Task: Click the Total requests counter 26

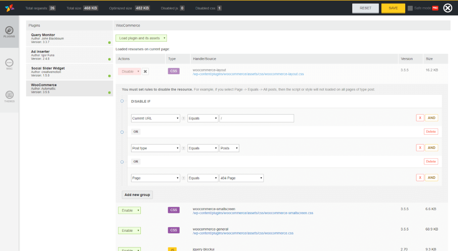Action: [x=52, y=8]
